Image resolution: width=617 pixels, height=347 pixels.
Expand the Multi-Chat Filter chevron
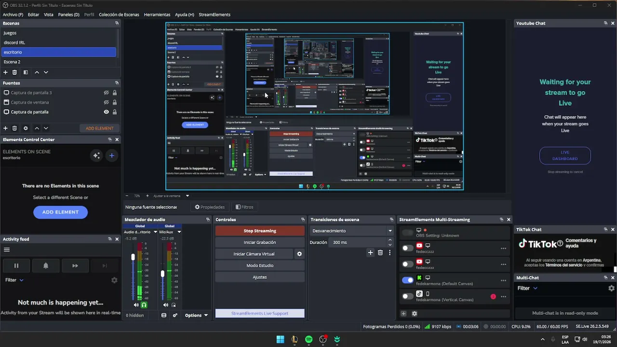pyautogui.click(x=535, y=288)
